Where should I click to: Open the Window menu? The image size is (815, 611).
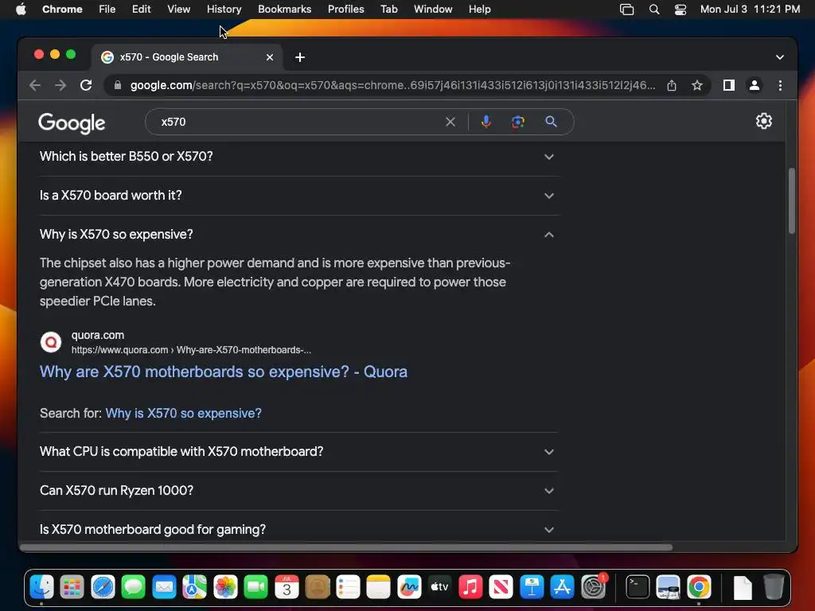tap(433, 10)
